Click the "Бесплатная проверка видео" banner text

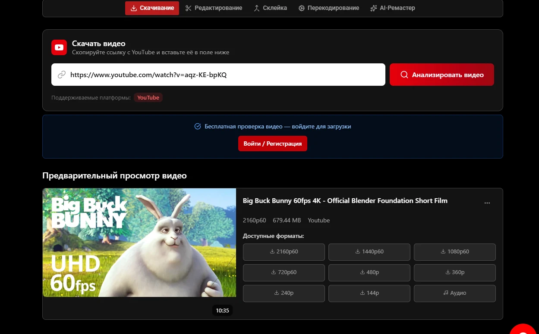(278, 126)
